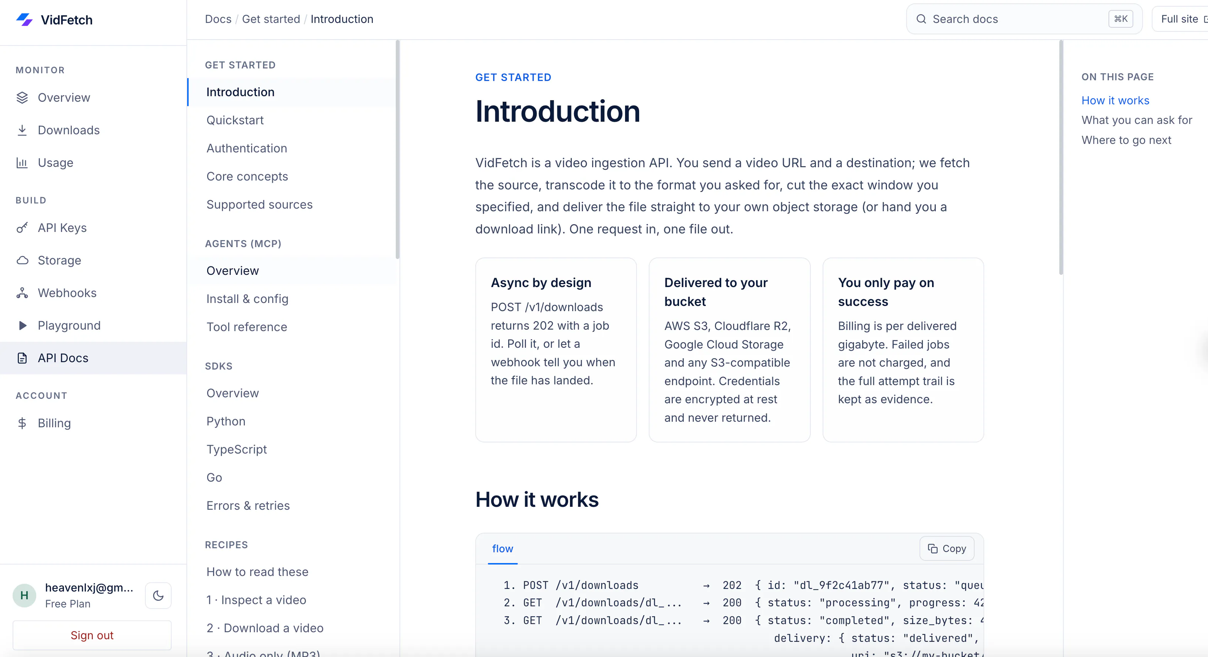Open the Downloads page icon
This screenshot has width=1208, height=657.
click(x=22, y=130)
